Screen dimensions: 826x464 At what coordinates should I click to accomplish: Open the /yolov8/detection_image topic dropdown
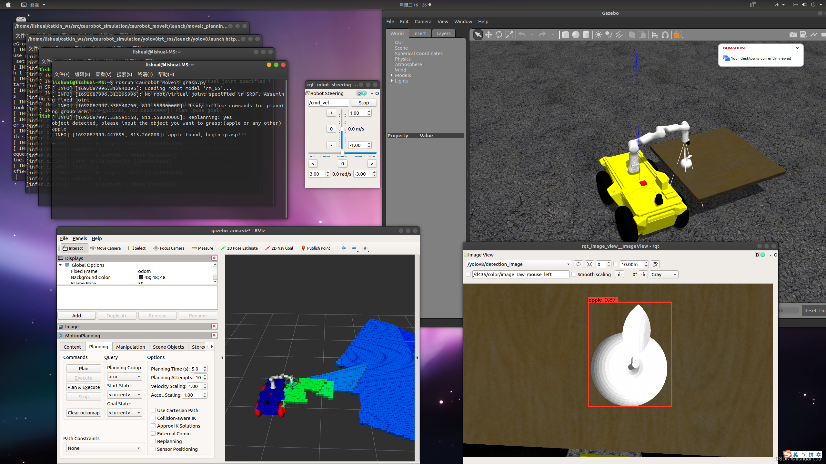519,264
